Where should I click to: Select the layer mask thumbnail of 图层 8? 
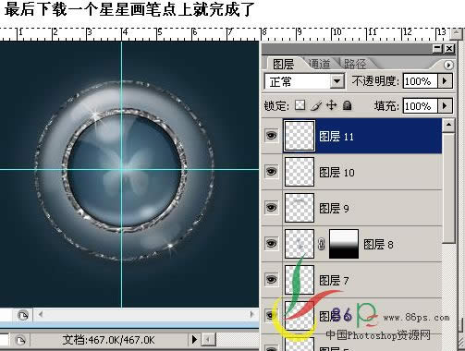[x=344, y=244]
